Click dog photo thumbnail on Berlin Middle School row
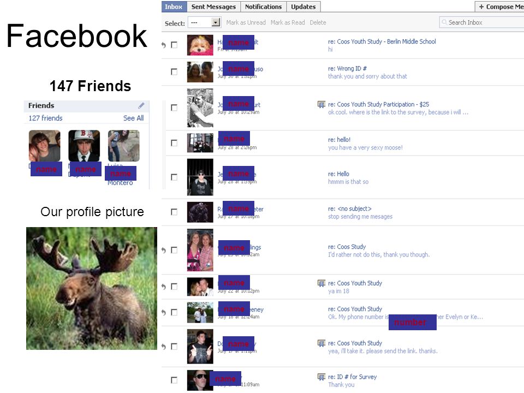The width and height of the screenshot is (524, 393). (200, 45)
